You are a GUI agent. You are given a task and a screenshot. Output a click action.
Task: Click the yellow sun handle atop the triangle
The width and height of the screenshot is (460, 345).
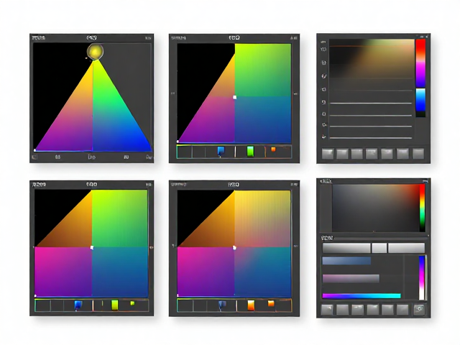[95, 52]
